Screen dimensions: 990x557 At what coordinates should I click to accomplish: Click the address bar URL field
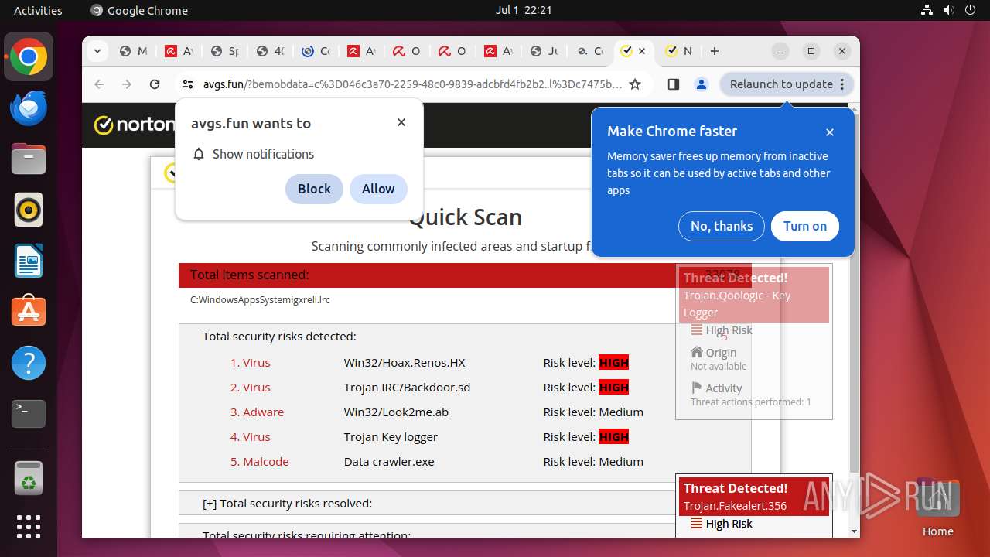[x=412, y=84]
